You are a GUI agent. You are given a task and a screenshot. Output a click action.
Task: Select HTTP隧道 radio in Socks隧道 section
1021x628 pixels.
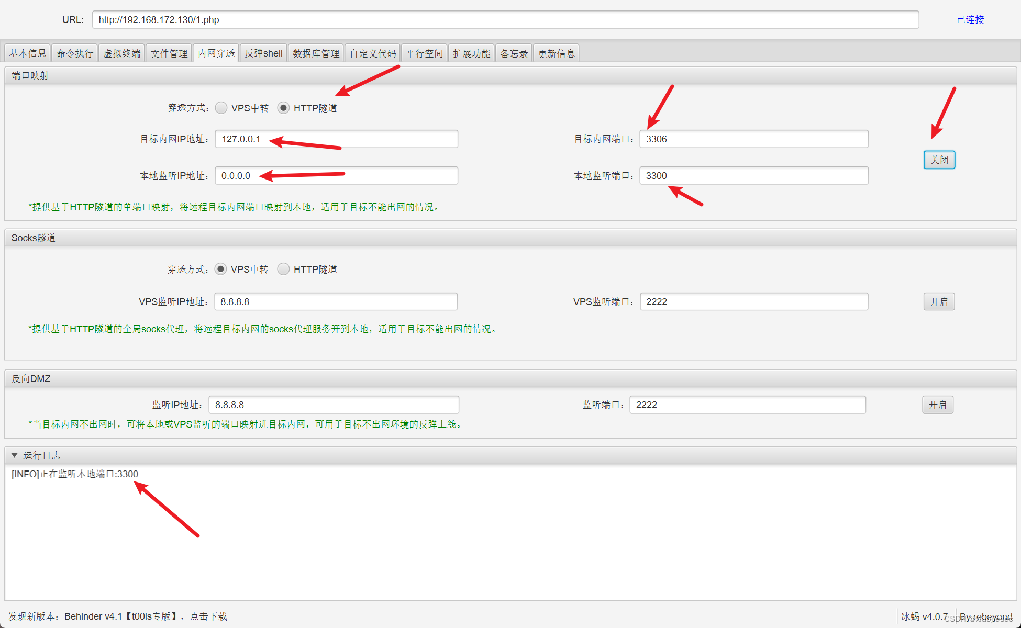point(283,269)
